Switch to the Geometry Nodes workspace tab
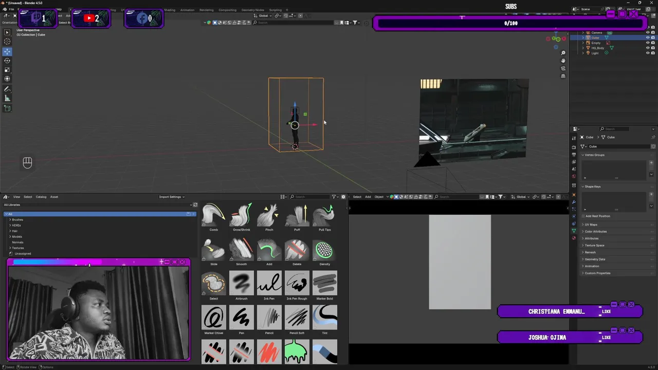Viewport: 658px width, 370px height. coord(252,10)
